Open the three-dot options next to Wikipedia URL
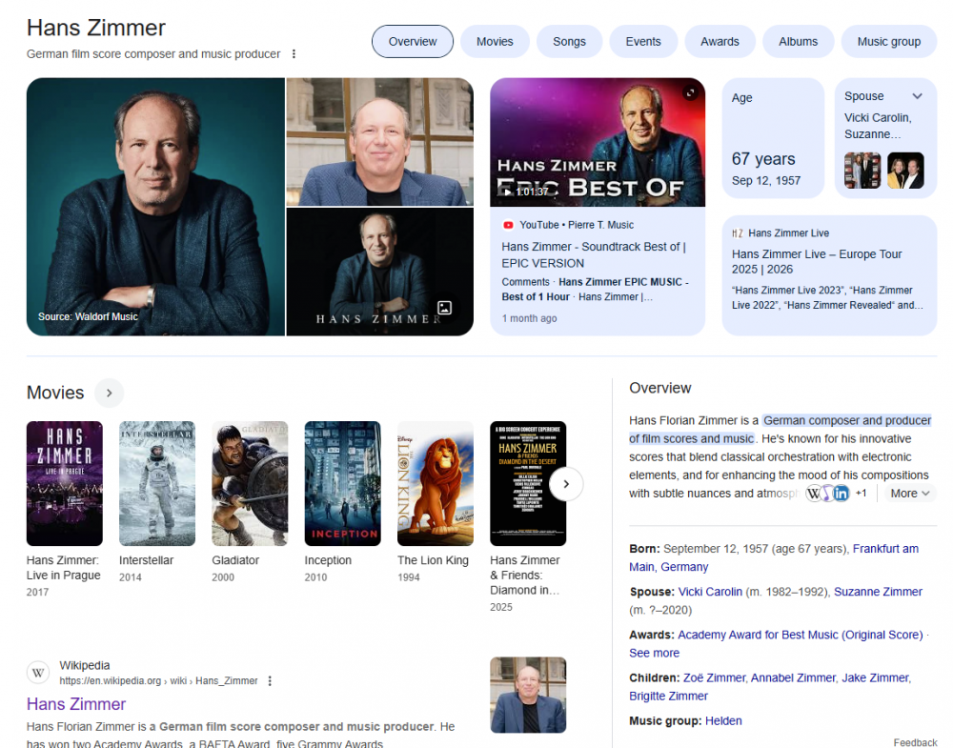Viewport: 953px width, 748px height. tap(270, 681)
